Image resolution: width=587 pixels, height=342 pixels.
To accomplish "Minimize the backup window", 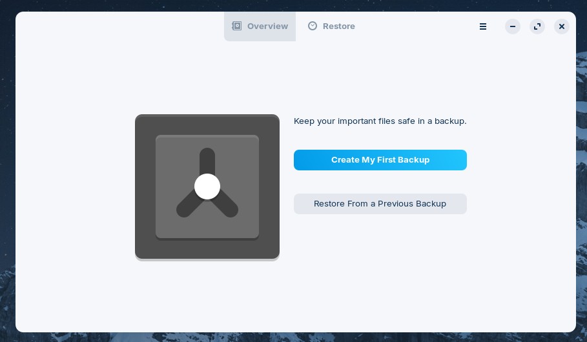I will (x=513, y=26).
